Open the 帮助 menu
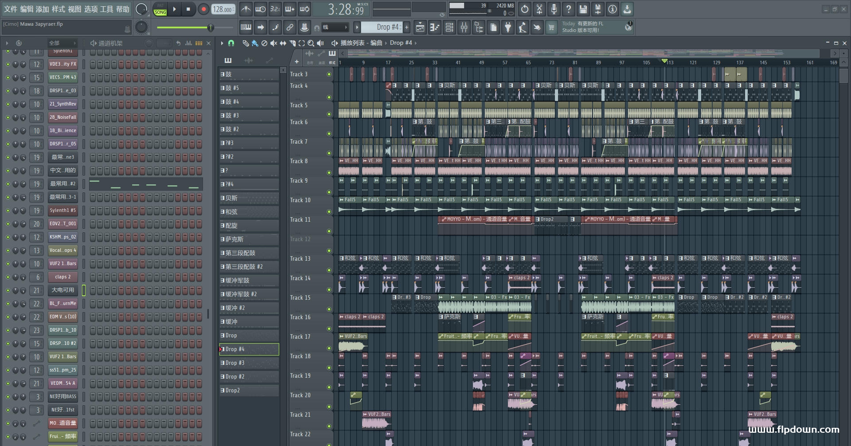The height and width of the screenshot is (446, 851). (x=123, y=9)
